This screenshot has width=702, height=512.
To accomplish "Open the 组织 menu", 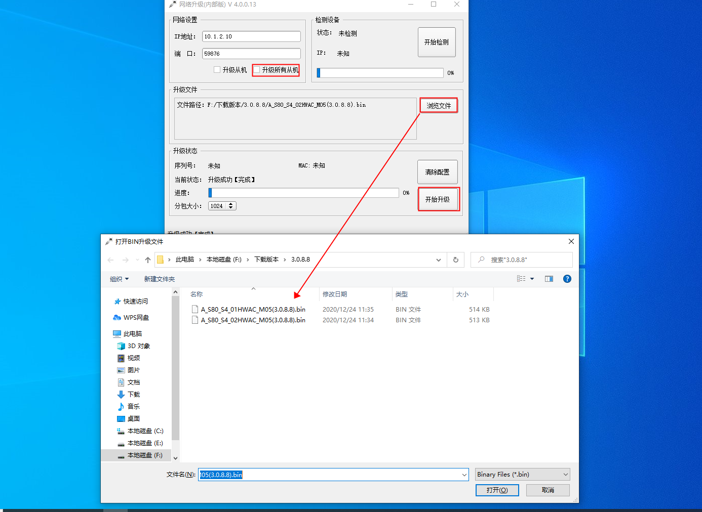I will (120, 279).
